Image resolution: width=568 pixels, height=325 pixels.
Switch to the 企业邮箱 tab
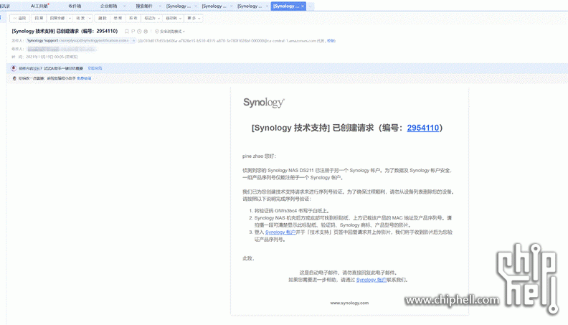click(x=109, y=6)
